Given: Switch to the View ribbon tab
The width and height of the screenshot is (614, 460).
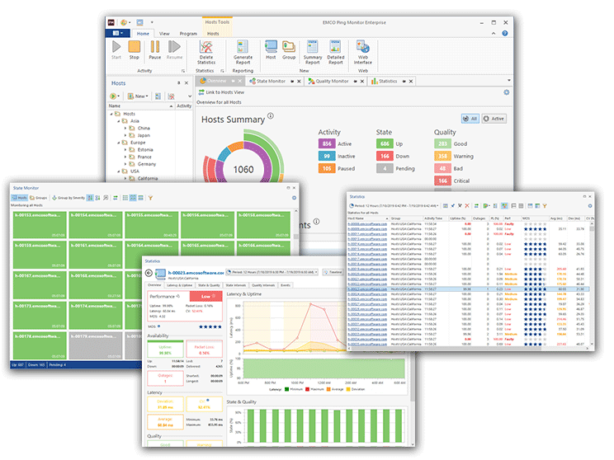Looking at the screenshot, I should pos(164,34).
